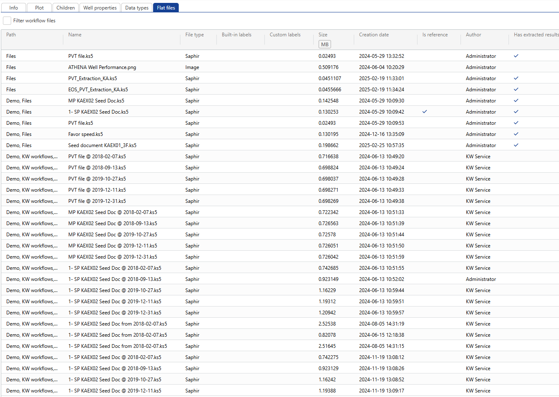
Task: Click creation date 2024-11-19 13:09:17
Action: (x=381, y=391)
